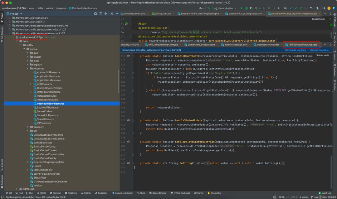The width and height of the screenshot is (337, 199).
Task: Open Terminal tool window
Action: [x=55, y=193]
